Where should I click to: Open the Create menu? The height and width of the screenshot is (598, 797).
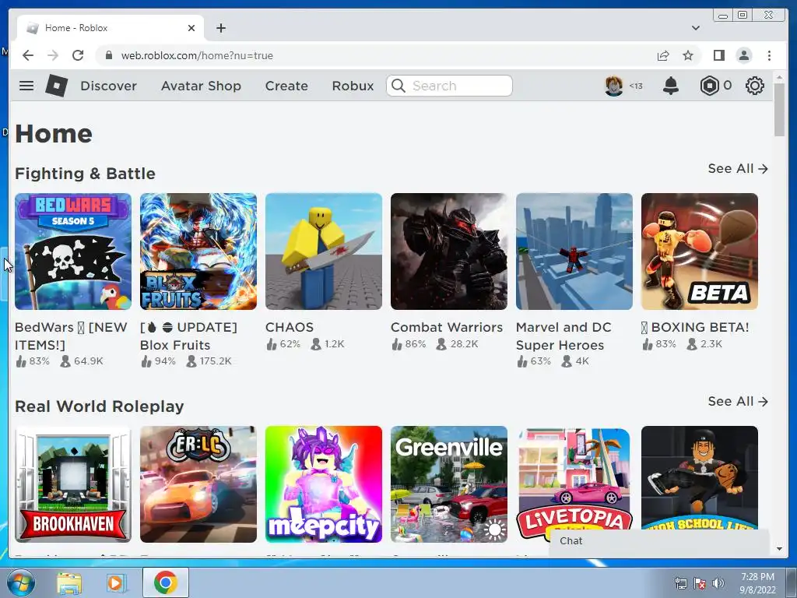[286, 86]
